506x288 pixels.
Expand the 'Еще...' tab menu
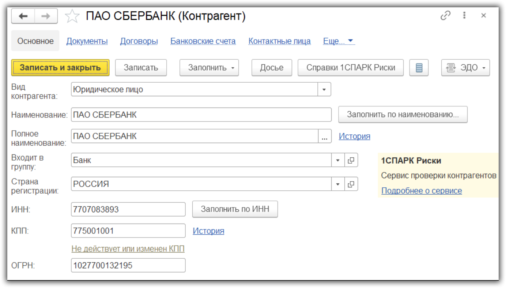pyautogui.click(x=339, y=41)
